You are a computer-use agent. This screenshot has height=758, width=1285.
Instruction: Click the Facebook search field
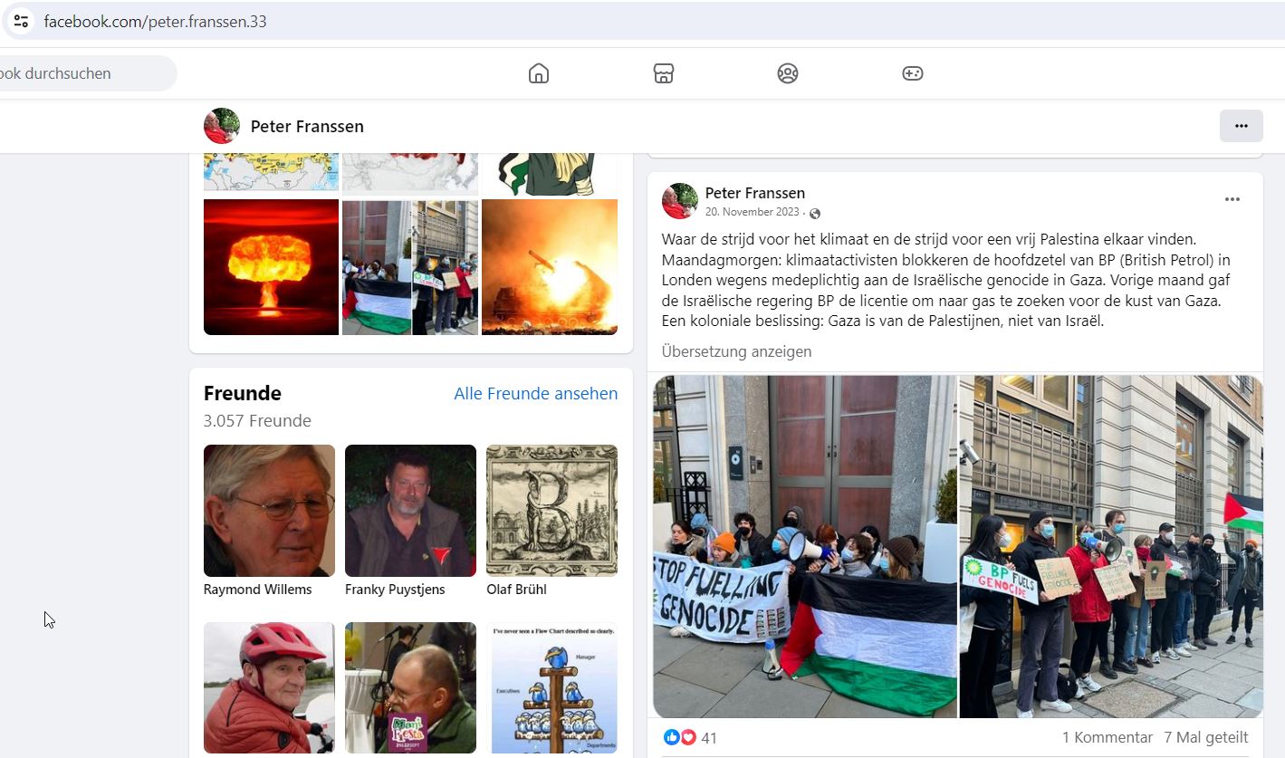pos(88,73)
